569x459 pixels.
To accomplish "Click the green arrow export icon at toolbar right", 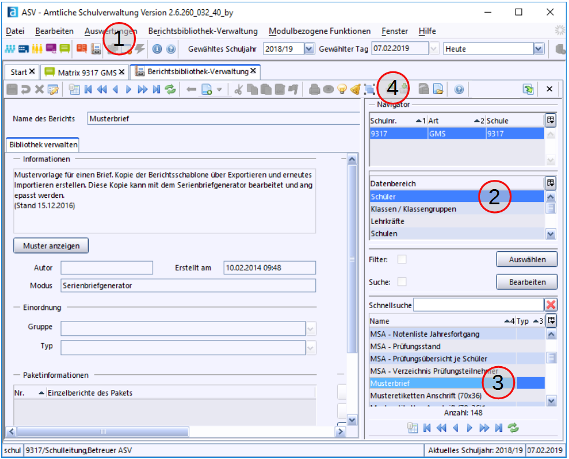I will (x=528, y=89).
